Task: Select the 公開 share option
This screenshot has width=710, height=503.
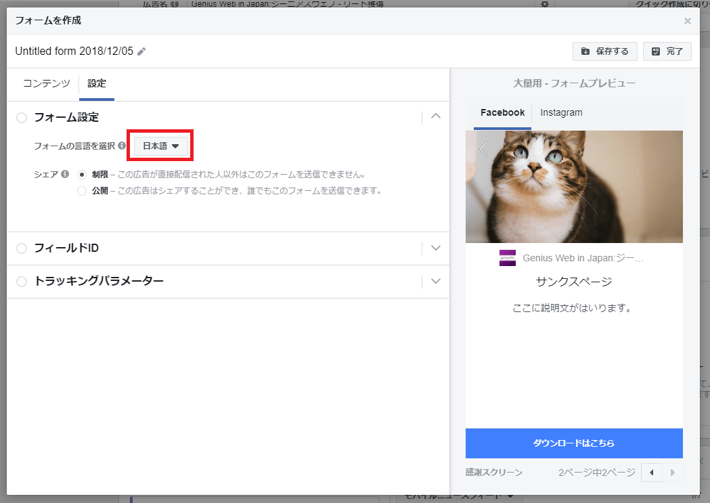Action: click(x=82, y=191)
